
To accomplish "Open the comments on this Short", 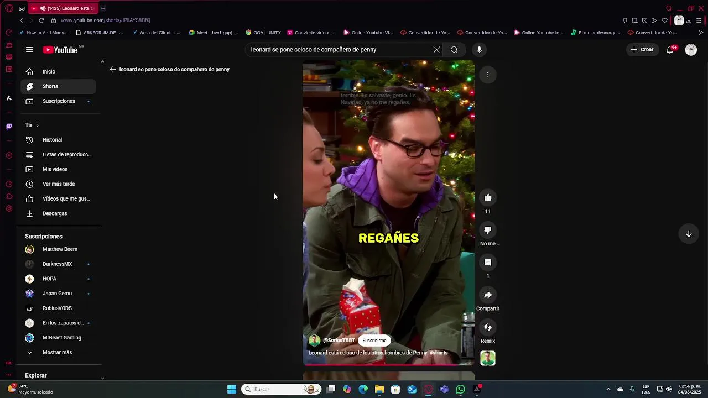I will pyautogui.click(x=488, y=263).
